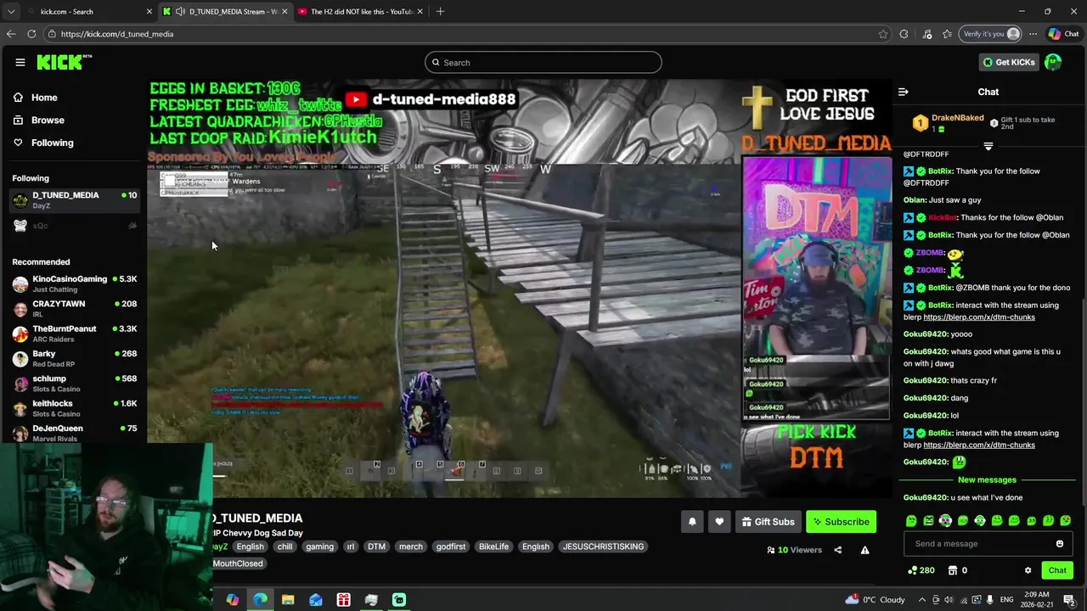Open Following in sidebar
The height and width of the screenshot is (611, 1087).
(x=52, y=143)
